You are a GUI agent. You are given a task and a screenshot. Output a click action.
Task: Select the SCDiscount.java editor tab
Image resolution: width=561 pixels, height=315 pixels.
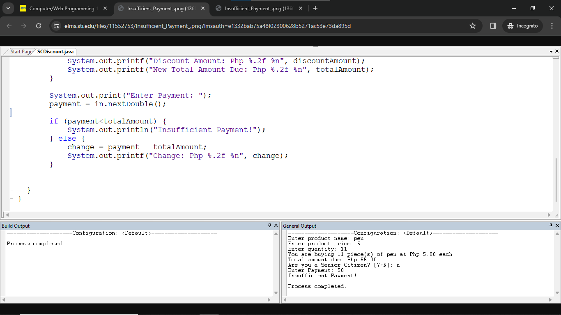coord(55,52)
